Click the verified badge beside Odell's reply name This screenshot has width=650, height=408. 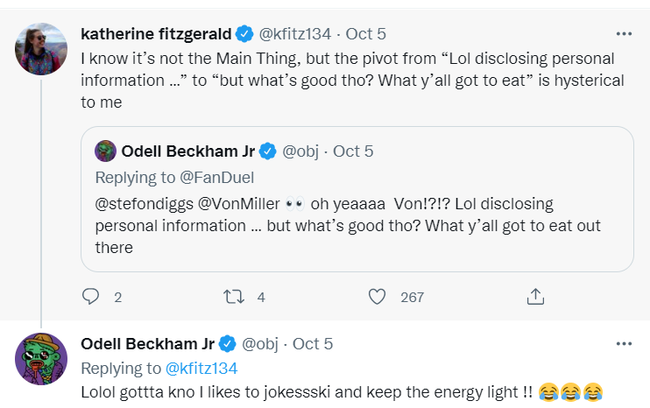tap(227, 344)
